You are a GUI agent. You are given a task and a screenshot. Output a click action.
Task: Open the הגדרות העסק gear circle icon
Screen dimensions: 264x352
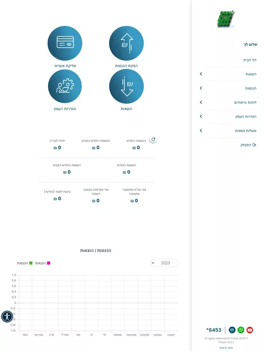[65, 86]
